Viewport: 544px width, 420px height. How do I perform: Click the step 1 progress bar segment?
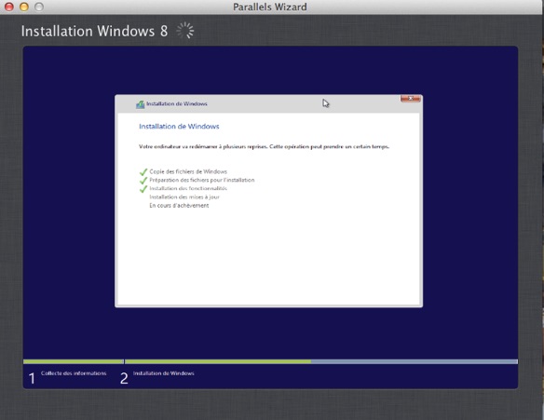74,361
